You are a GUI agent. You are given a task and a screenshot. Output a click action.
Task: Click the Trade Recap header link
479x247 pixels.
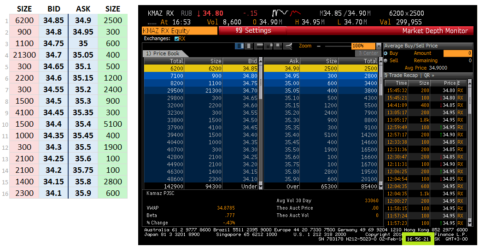[402, 75]
